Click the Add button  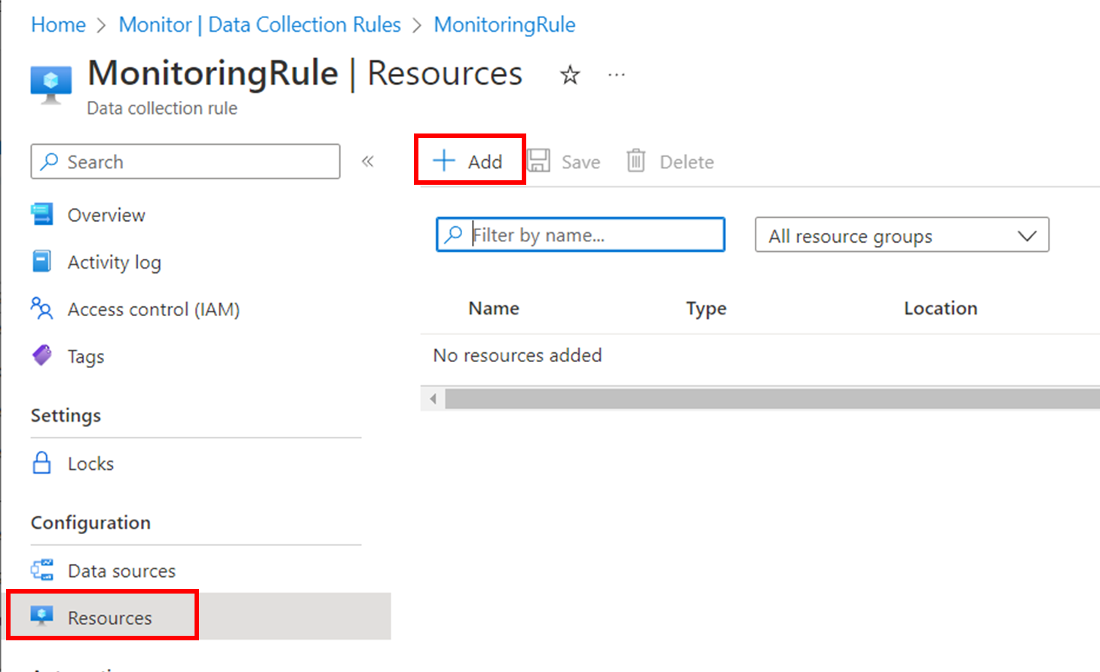tap(468, 161)
